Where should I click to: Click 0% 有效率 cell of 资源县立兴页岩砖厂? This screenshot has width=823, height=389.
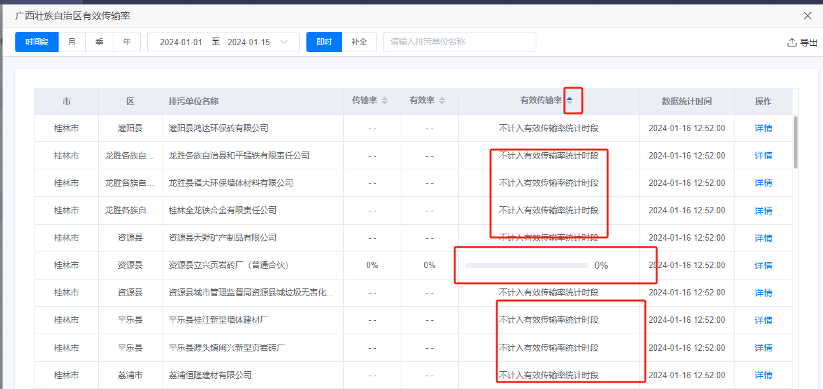click(x=429, y=265)
